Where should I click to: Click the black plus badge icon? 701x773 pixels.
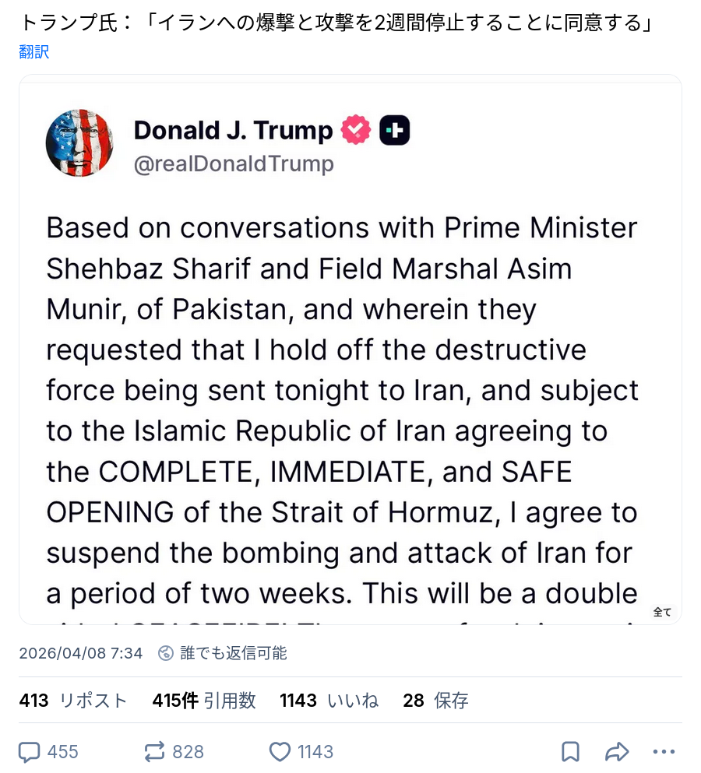click(394, 130)
